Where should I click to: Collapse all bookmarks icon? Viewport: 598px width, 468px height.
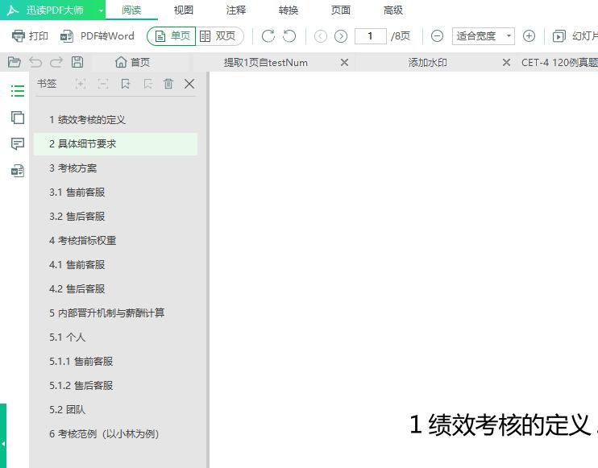click(x=103, y=84)
